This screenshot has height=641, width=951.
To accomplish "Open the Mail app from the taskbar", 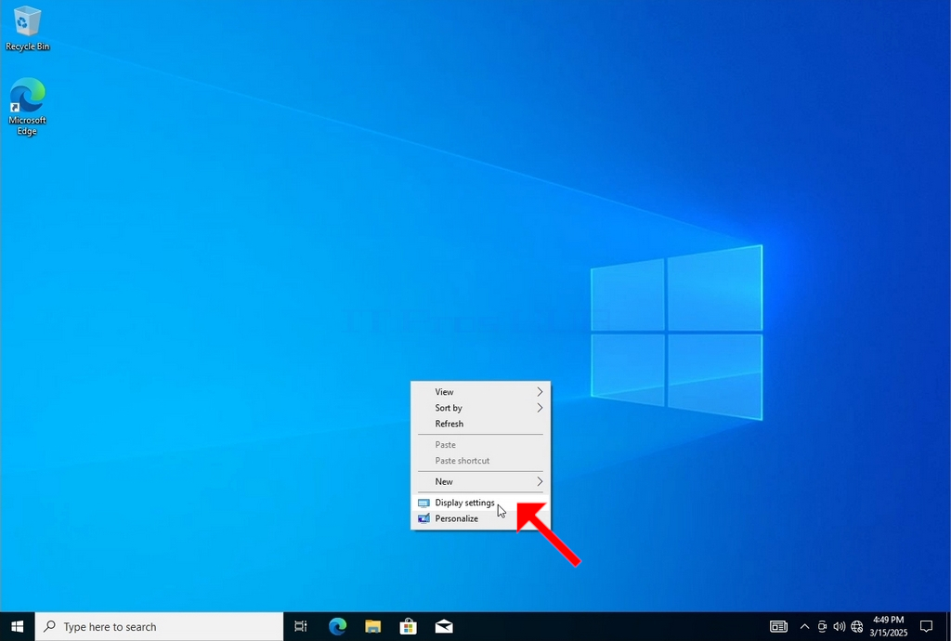I will coord(444,626).
